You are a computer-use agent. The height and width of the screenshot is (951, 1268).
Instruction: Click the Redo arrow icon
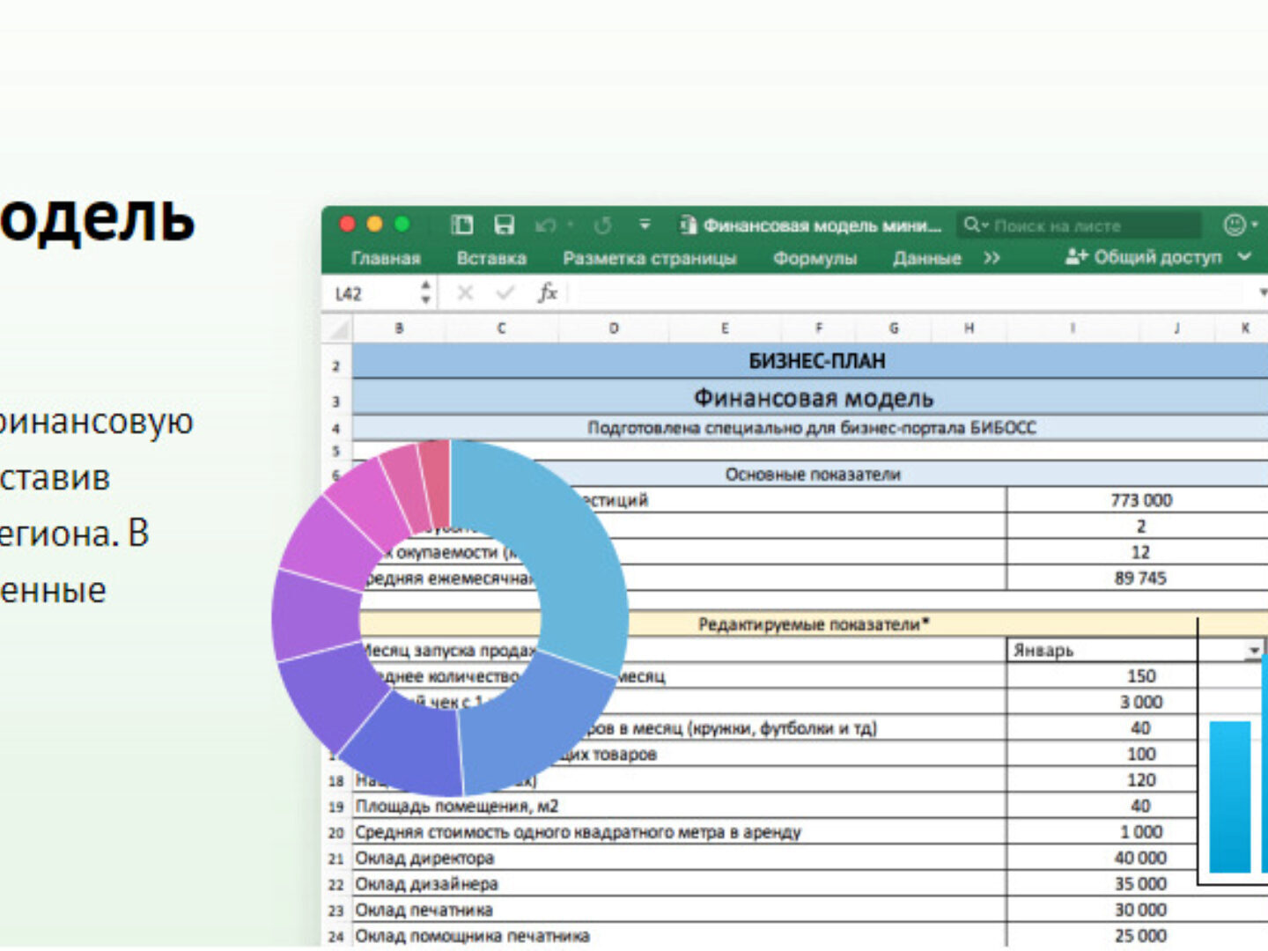[603, 226]
